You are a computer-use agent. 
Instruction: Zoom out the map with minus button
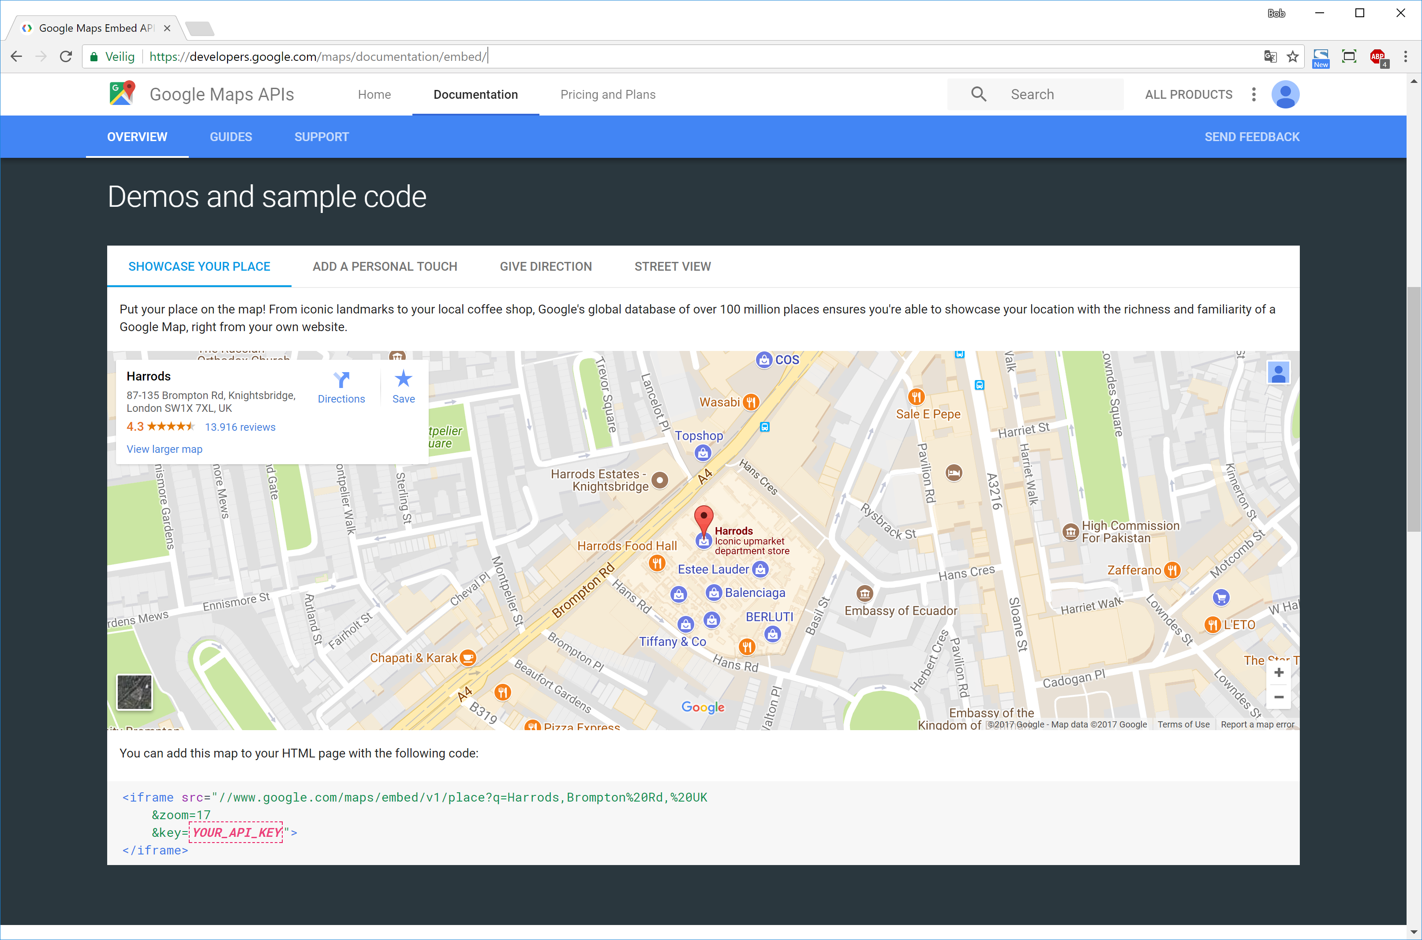(1279, 697)
